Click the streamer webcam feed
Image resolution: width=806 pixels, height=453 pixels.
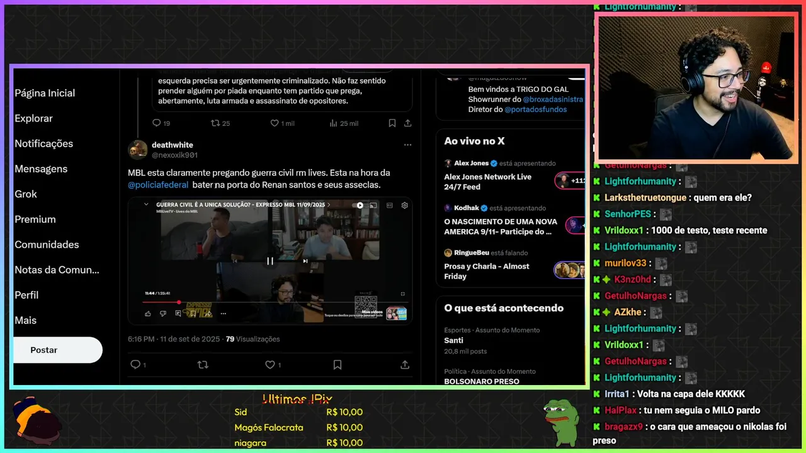click(x=696, y=88)
